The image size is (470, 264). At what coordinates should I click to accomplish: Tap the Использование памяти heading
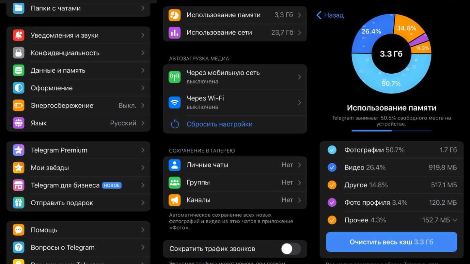pyautogui.click(x=392, y=108)
